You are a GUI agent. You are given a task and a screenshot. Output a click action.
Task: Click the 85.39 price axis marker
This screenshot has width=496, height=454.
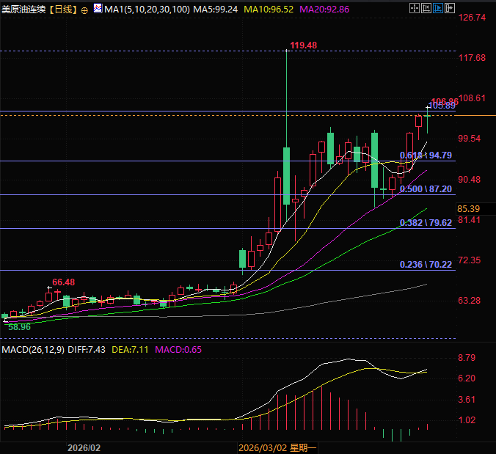[468, 209]
